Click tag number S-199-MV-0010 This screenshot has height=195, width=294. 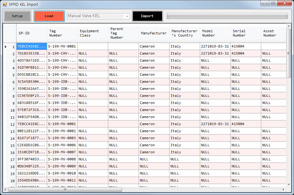tap(62, 173)
